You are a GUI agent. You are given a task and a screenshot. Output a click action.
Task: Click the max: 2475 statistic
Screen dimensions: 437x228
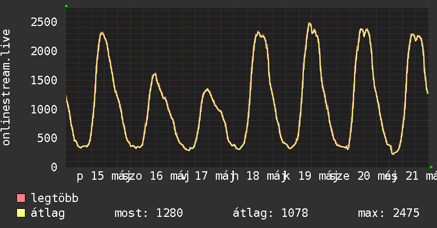click(x=389, y=213)
